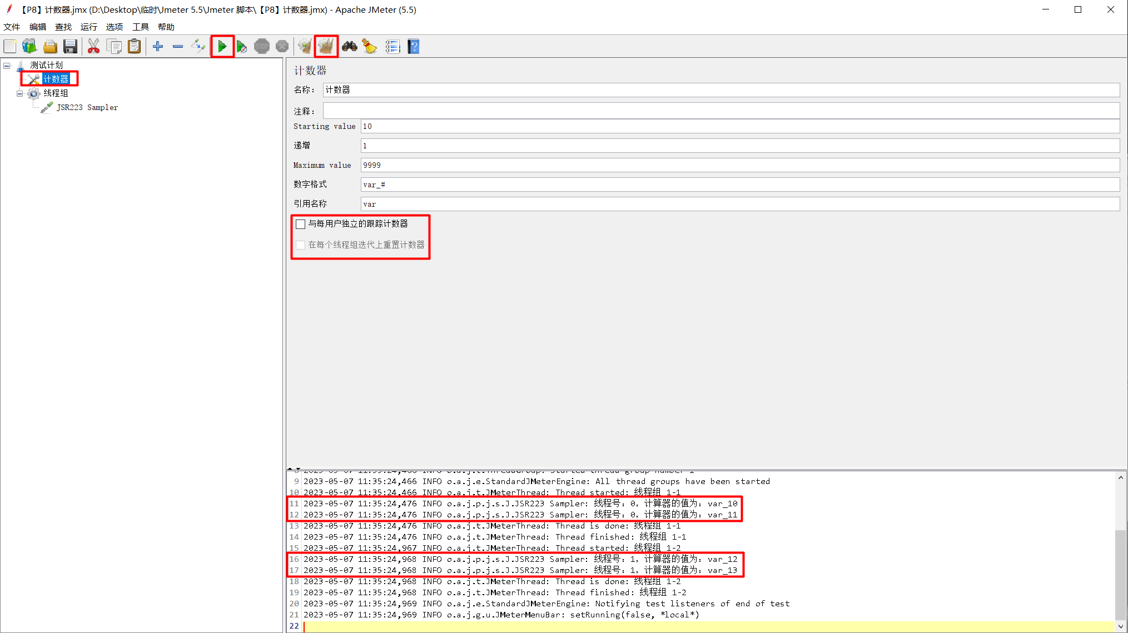Click the Paste clipboard icon
This screenshot has width=1128, height=633.
click(x=135, y=47)
